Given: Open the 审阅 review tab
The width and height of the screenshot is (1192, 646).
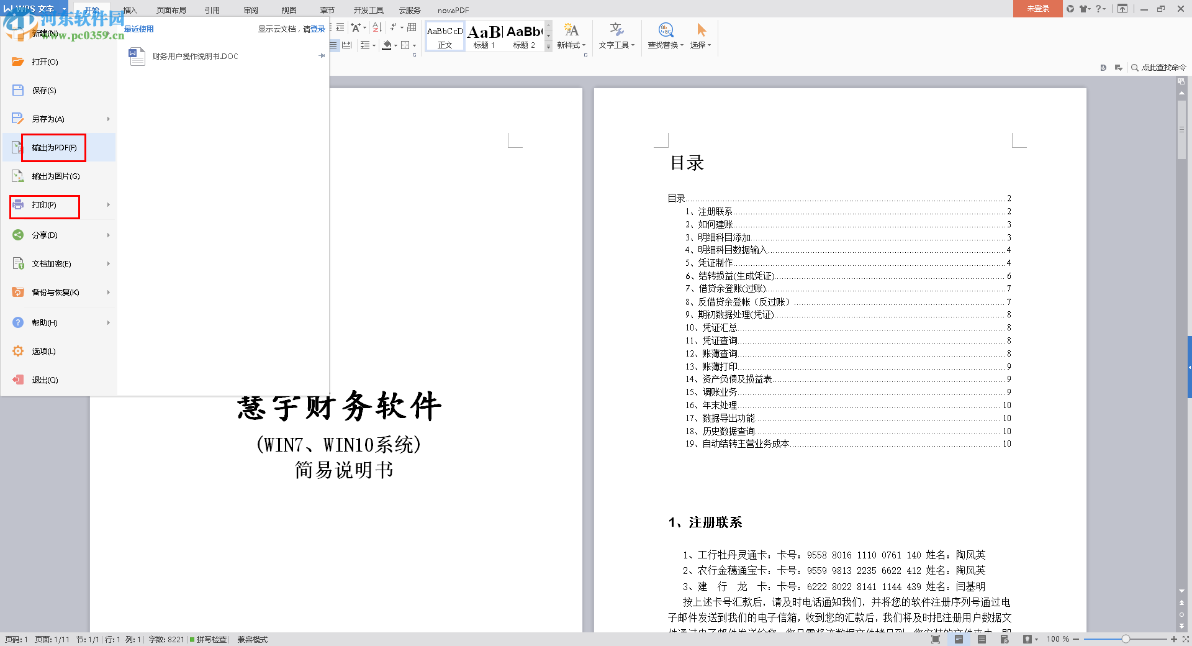Looking at the screenshot, I should 251,10.
